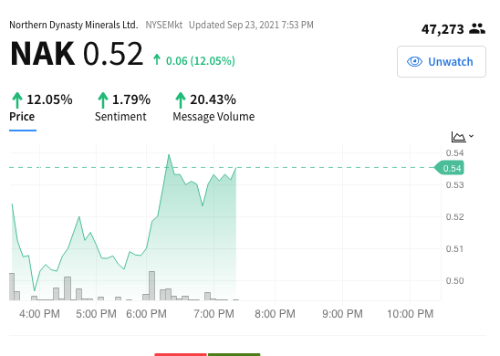Click the tall volume bar after 6:00 PM
The image size is (500, 356).
tap(152, 286)
